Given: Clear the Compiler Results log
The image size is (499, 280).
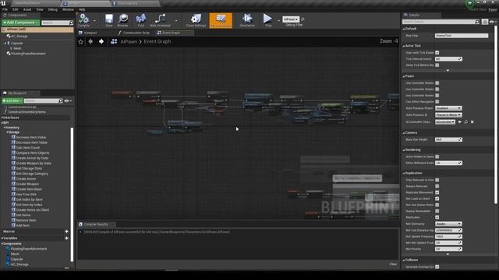Looking at the screenshot, I should [393, 264].
